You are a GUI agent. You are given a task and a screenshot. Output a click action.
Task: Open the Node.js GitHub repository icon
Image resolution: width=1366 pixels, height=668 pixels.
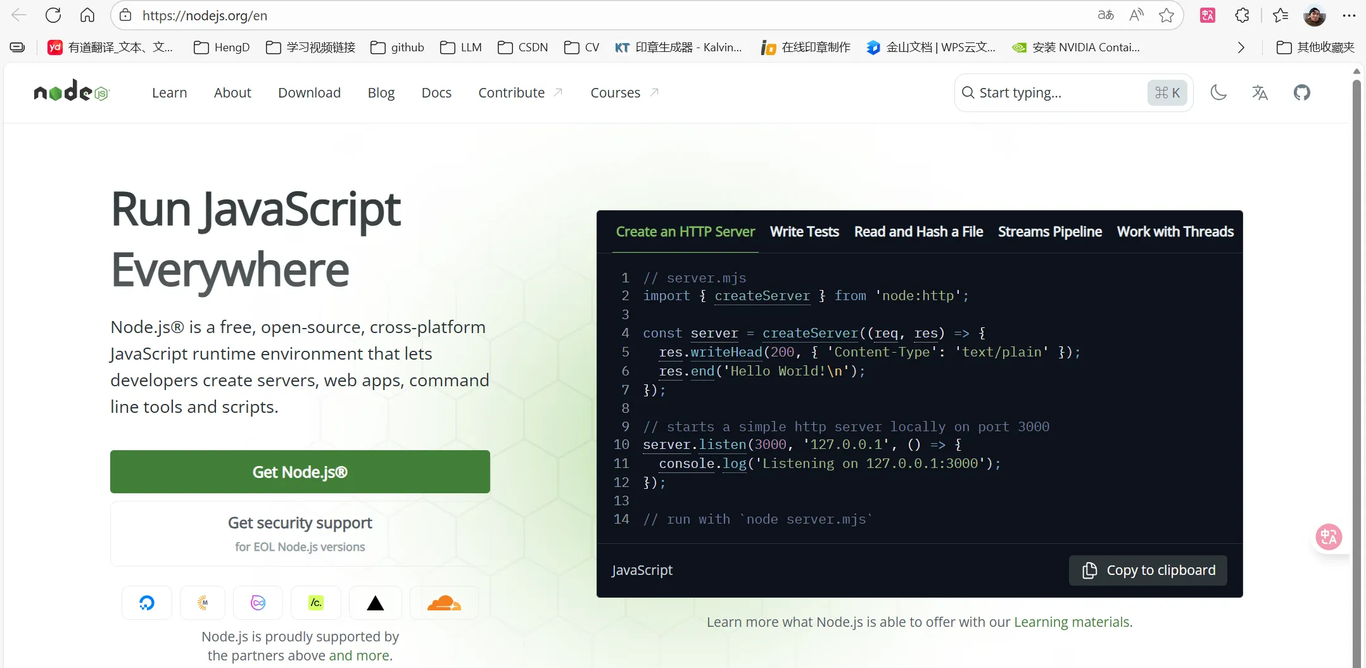[1301, 92]
